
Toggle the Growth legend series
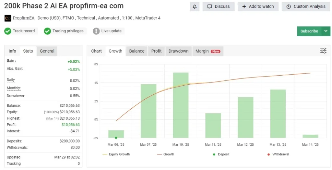[166, 154]
